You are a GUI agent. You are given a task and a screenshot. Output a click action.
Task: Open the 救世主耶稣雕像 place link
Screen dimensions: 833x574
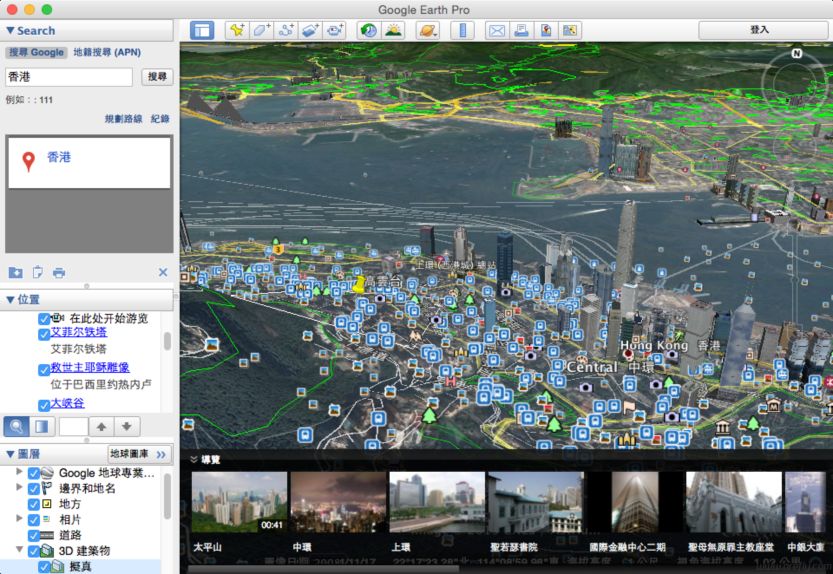click(x=90, y=367)
